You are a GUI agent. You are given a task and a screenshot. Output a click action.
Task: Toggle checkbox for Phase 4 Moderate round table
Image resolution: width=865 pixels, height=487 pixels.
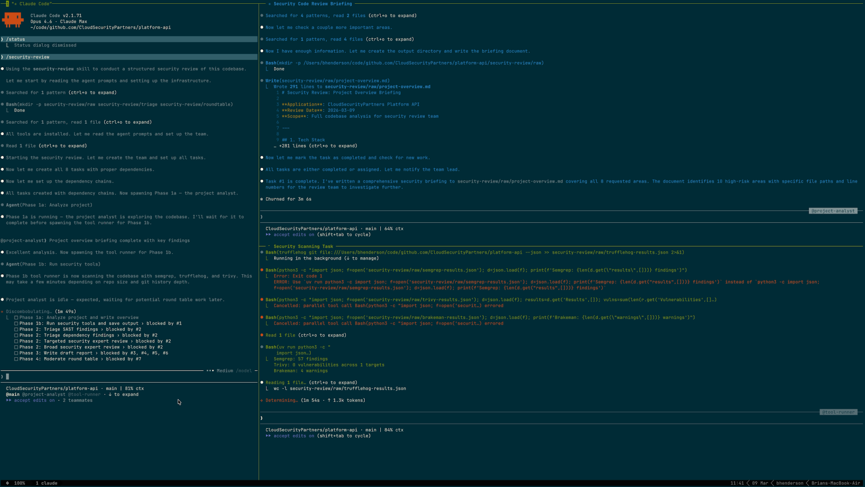16,359
